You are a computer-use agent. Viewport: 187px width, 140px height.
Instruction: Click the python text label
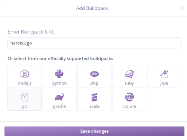[59, 83]
